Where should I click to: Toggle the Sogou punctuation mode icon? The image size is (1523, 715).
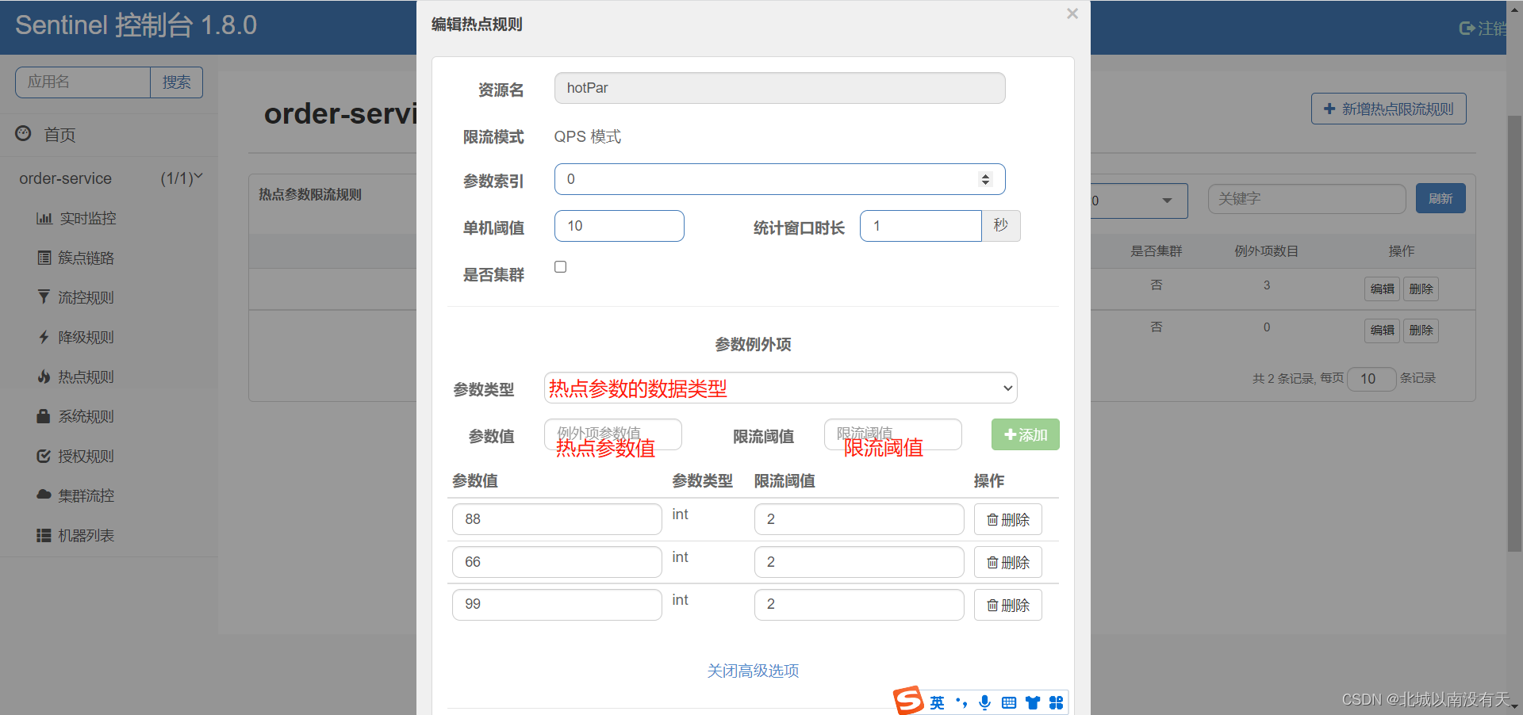(961, 703)
